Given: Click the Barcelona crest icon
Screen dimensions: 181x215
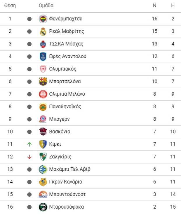Looking at the screenshot, I should coord(43,82).
